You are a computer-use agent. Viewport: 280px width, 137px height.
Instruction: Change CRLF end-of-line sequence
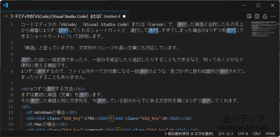coord(257,134)
